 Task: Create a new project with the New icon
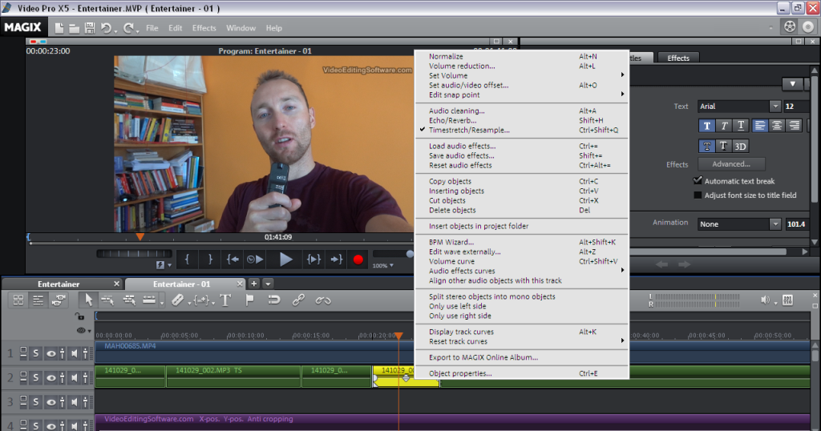pyautogui.click(x=59, y=28)
